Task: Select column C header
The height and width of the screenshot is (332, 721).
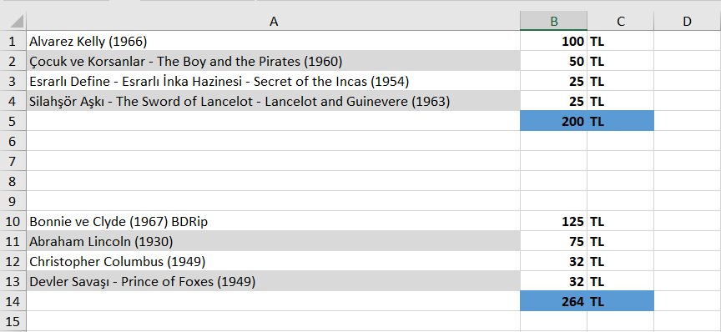Action: 620,21
